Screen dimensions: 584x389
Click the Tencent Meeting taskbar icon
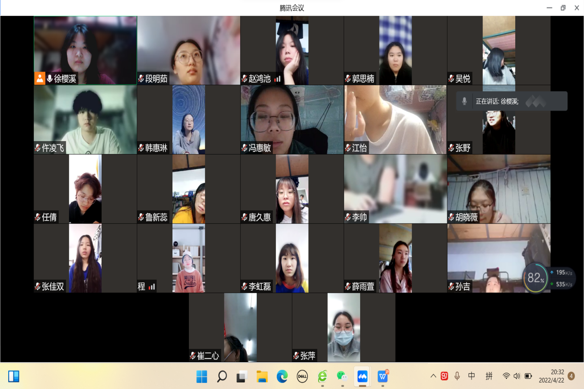(x=362, y=376)
